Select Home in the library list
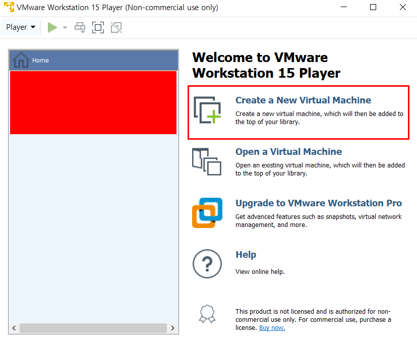This screenshot has height=344, width=417. (94, 61)
